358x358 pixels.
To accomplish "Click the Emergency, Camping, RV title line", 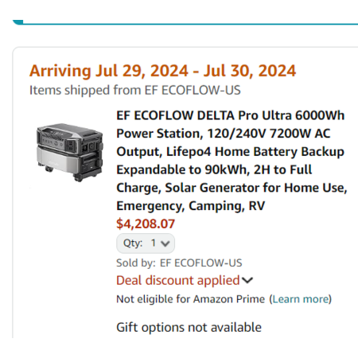I will click(191, 206).
